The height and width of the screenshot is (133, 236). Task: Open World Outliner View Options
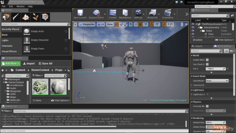(x=224, y=40)
